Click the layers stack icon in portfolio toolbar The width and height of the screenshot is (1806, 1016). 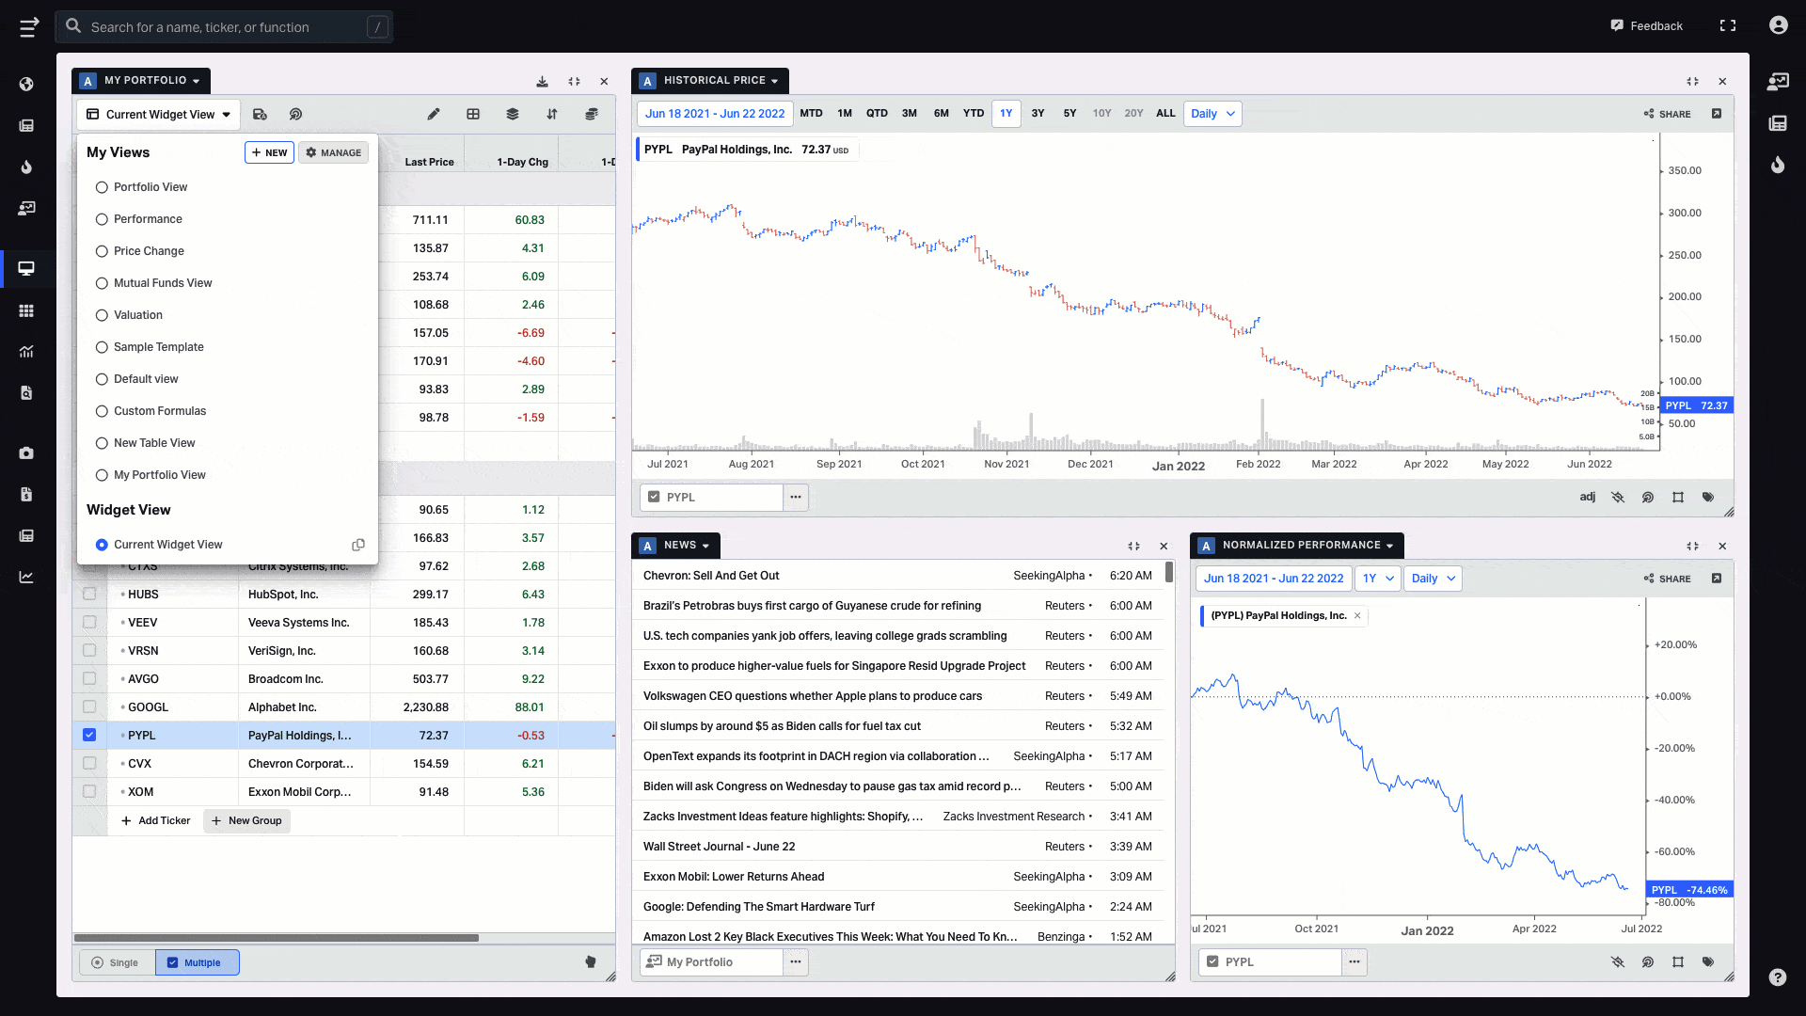click(513, 114)
